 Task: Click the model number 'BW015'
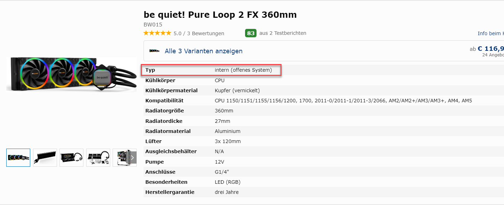tap(153, 24)
